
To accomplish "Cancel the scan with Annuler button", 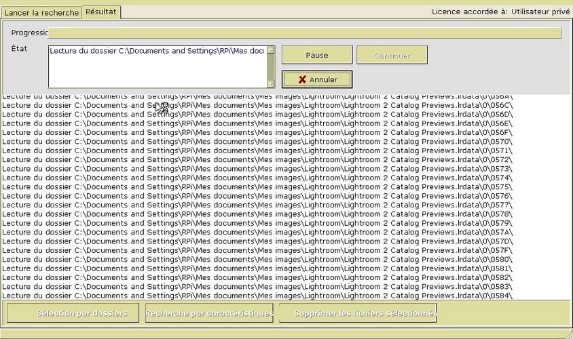I will tap(317, 79).
